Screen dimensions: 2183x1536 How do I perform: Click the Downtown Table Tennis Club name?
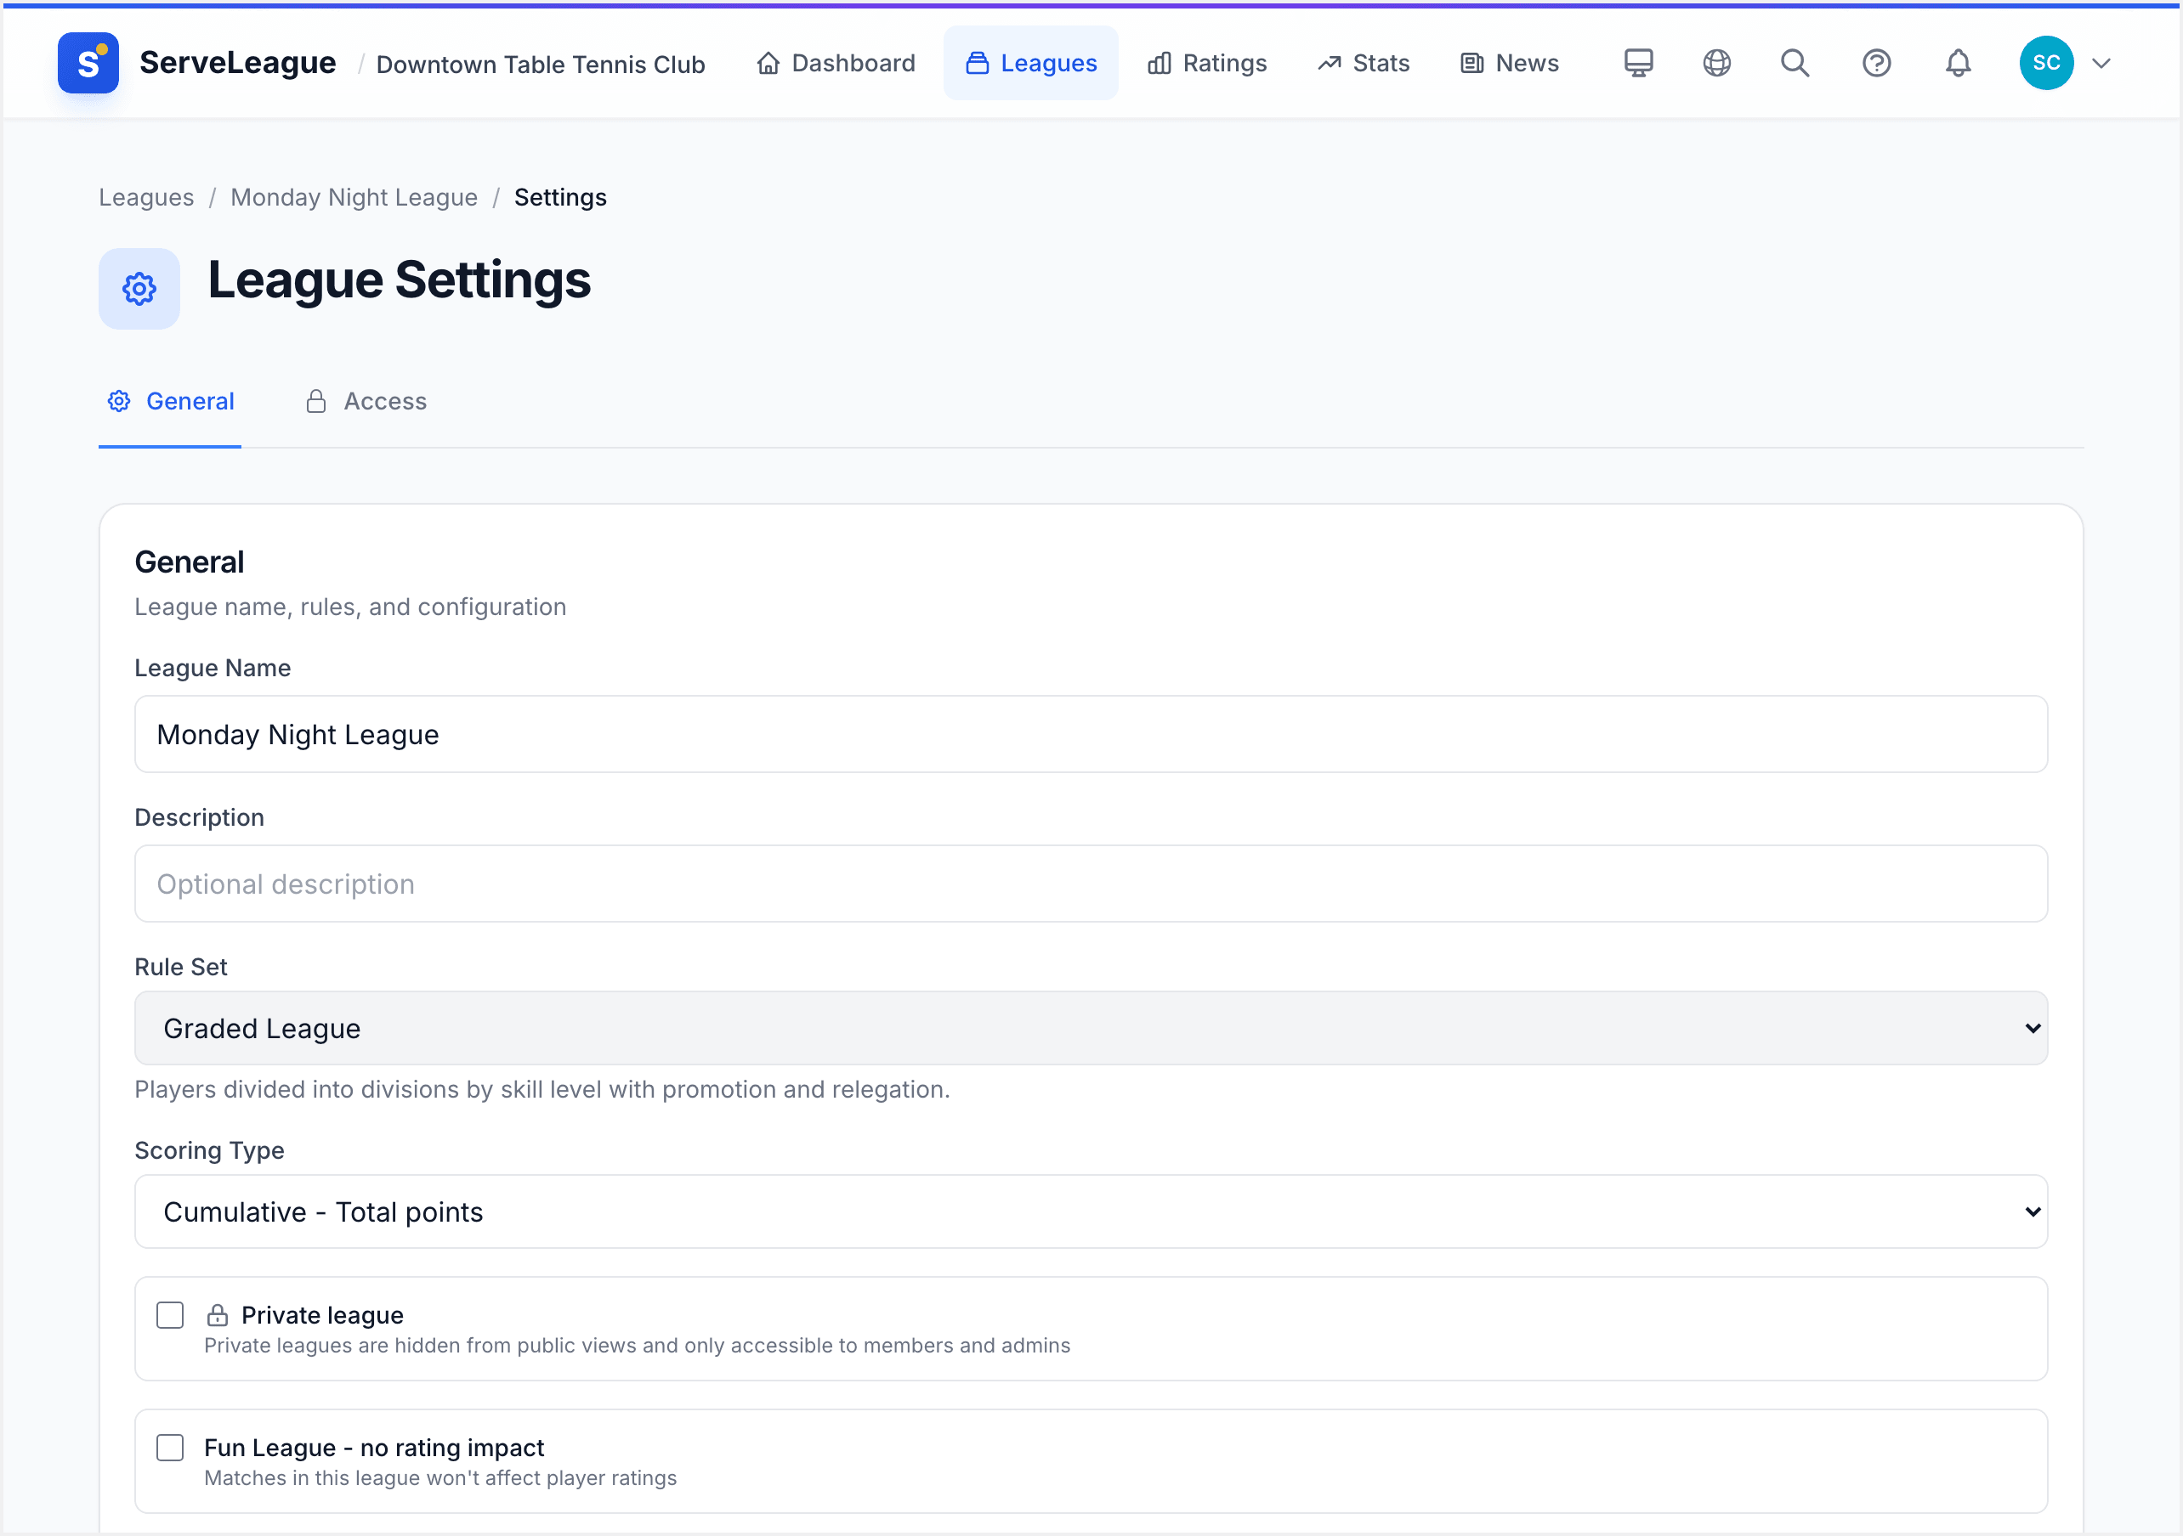point(540,64)
